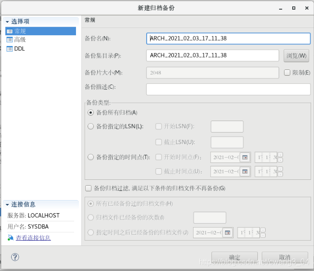The width and height of the screenshot is (314, 271).
Task: Click the 指定时间之后 filter date field
Action: 208,233
